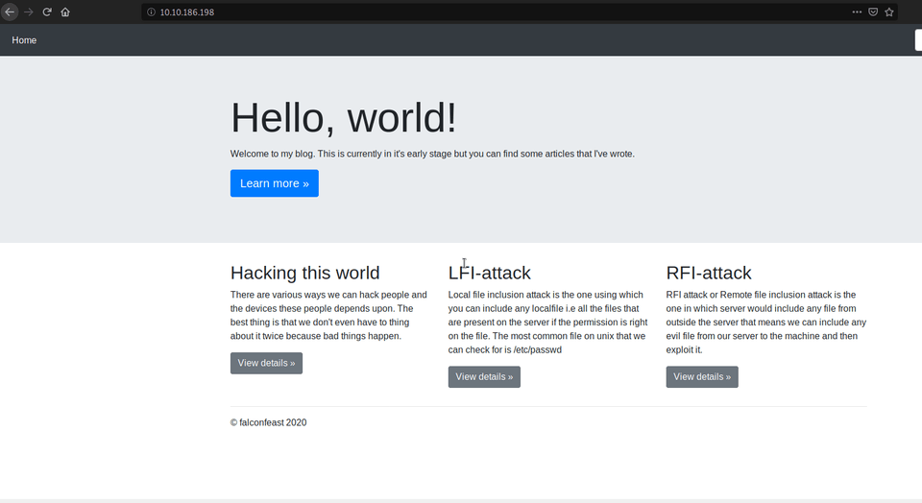Open the page actions three-dots menu
Viewport: 922px width, 503px height.
pyautogui.click(x=857, y=12)
